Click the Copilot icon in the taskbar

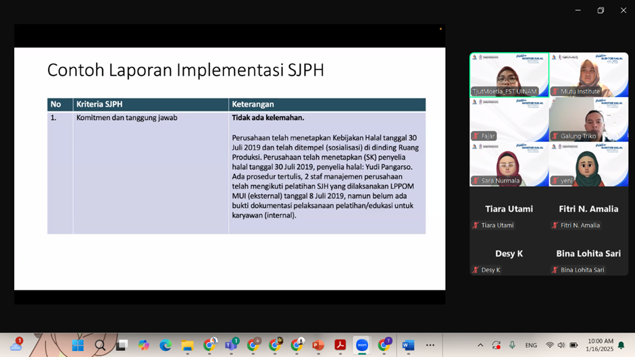[144, 345]
